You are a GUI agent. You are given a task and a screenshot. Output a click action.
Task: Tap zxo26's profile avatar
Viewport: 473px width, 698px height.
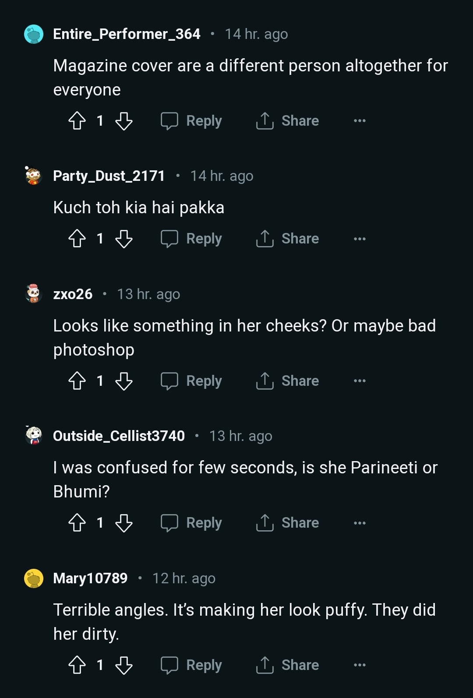point(34,294)
